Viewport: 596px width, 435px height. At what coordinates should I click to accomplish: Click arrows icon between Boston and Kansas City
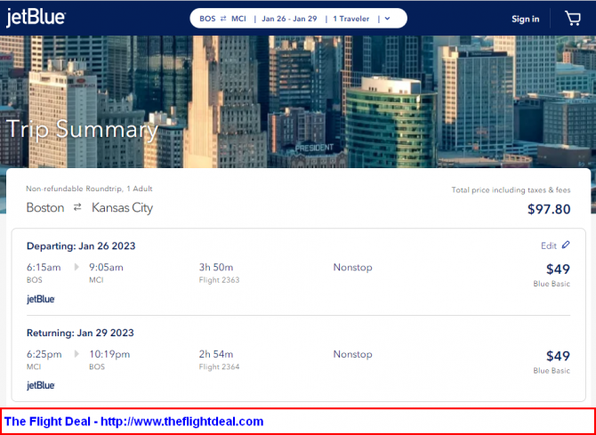77,207
